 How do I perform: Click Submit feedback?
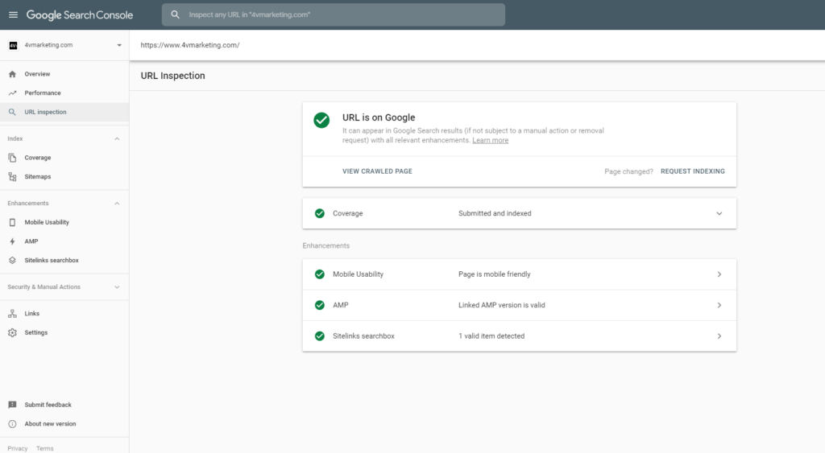(48, 405)
